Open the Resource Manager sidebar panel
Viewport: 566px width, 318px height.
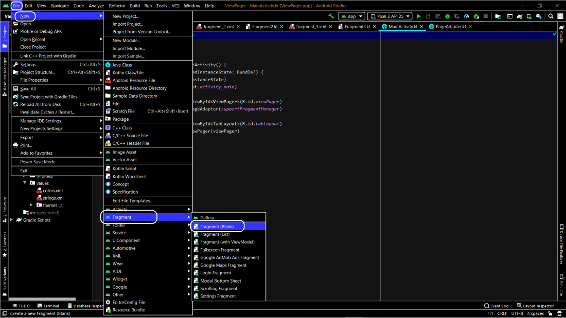click(5, 76)
